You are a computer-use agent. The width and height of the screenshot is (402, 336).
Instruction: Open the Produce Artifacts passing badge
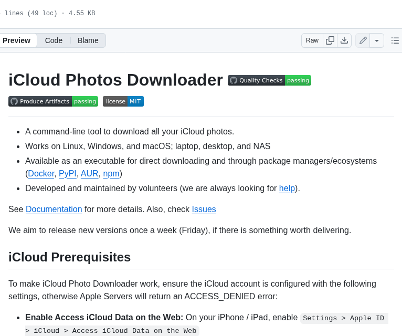54,101
